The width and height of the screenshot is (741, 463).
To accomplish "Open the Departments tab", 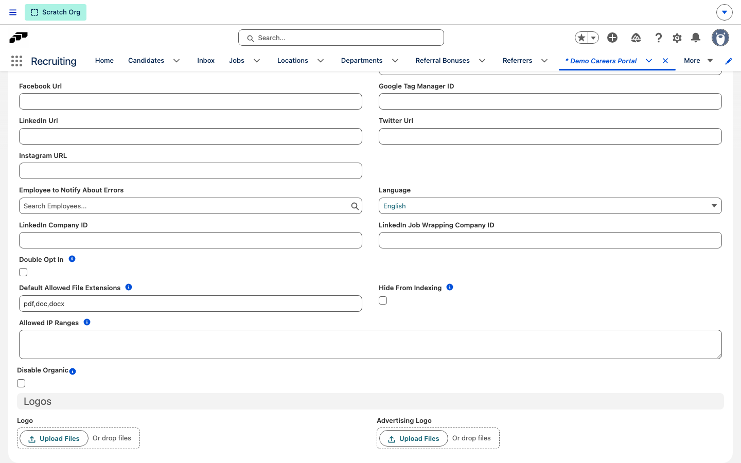I will pyautogui.click(x=362, y=61).
